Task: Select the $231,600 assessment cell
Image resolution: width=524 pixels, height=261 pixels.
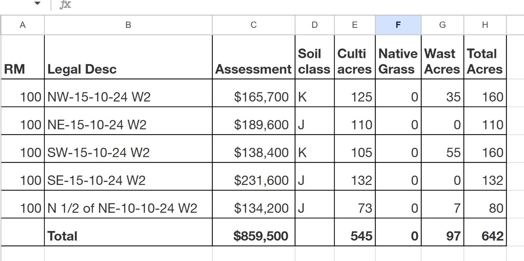Action: coord(254,180)
